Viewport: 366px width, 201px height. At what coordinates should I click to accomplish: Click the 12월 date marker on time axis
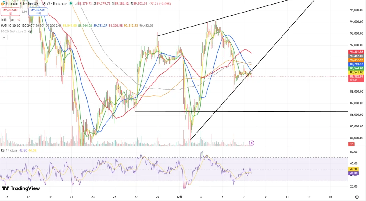tap(180, 196)
